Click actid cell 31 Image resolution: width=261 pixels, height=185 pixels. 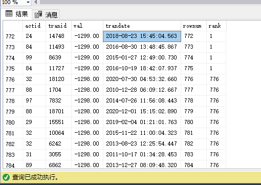coord(34,155)
